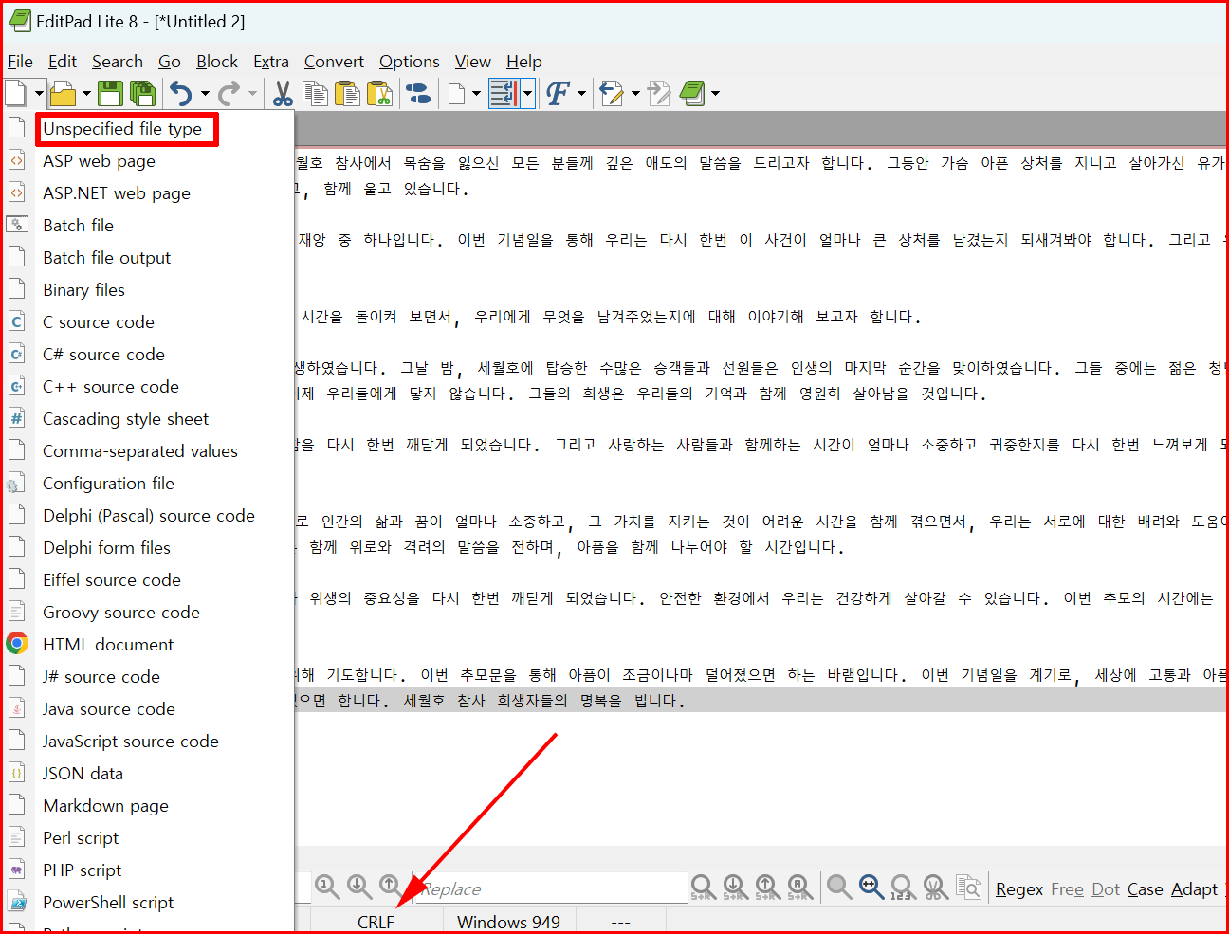The image size is (1229, 934).
Task: Click the Find Previous magnifier up-arrow icon
Action: coord(391,887)
